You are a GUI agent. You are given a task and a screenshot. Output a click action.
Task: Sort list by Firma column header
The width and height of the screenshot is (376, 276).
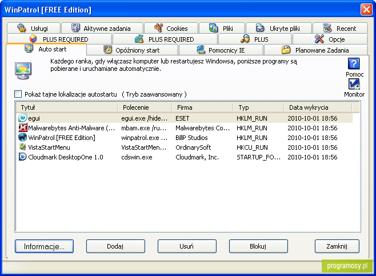[x=202, y=107]
